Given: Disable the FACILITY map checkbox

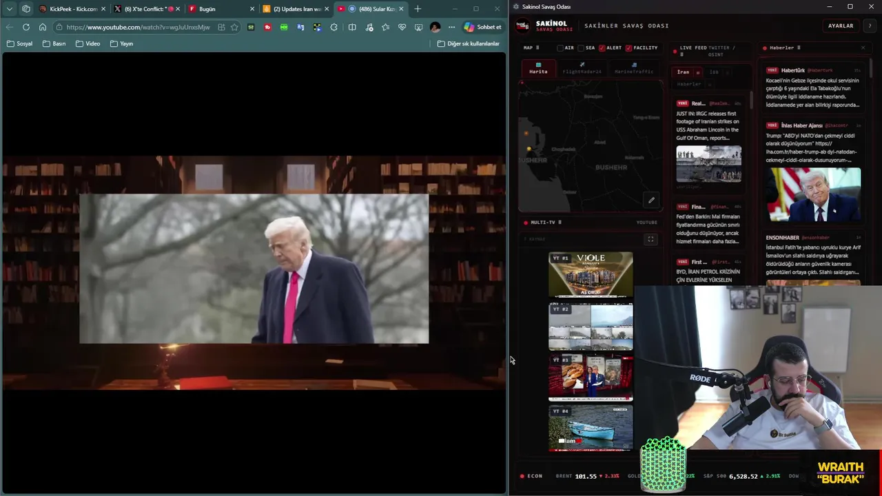Looking at the screenshot, I should [629, 48].
